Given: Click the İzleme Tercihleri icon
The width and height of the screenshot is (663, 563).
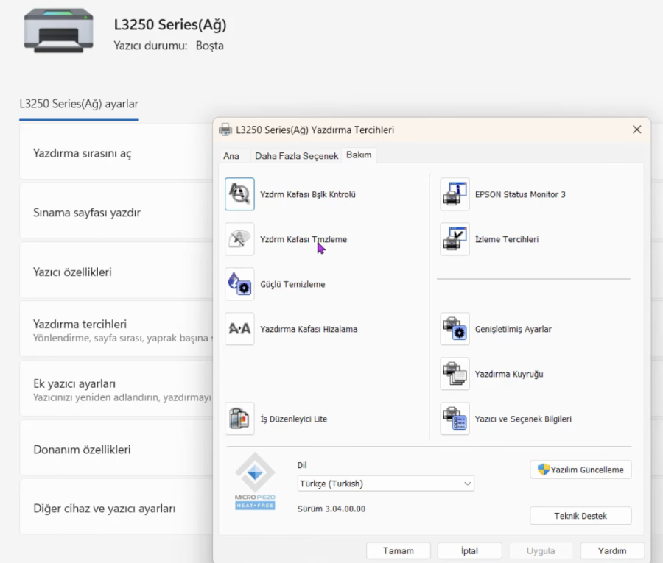Looking at the screenshot, I should [455, 239].
